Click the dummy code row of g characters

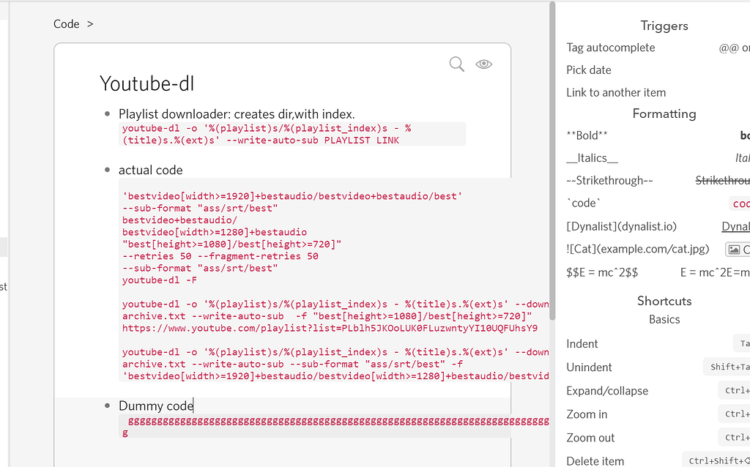pos(338,422)
